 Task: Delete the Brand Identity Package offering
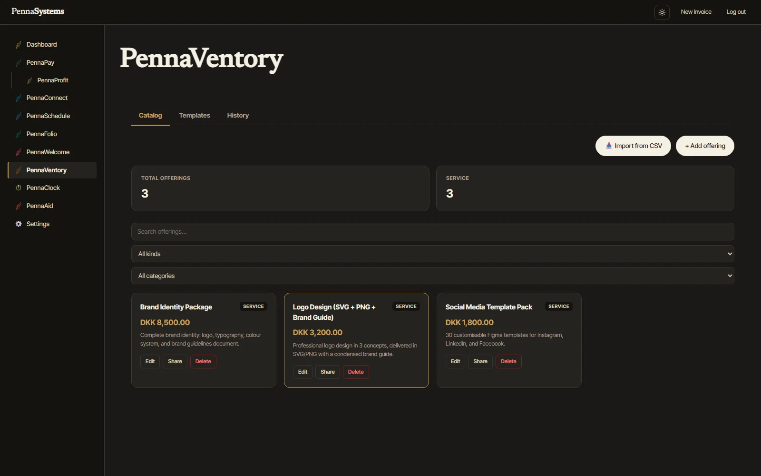coord(203,361)
